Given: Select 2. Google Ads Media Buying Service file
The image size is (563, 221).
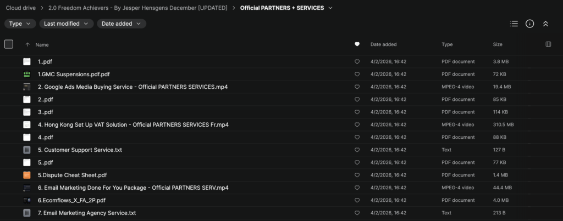Looking at the screenshot, I should point(133,87).
